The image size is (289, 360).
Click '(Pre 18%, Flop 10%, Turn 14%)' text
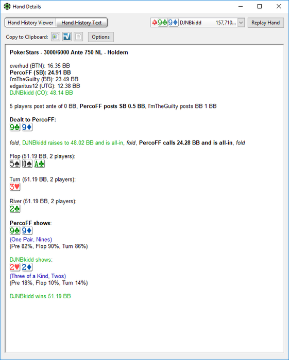(49, 283)
